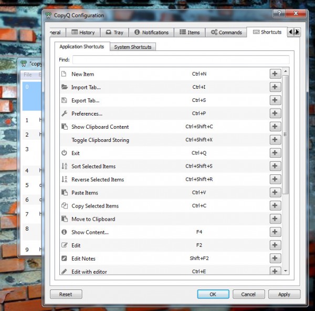Click the shortcut list scrollbar up arrow

click(286, 71)
